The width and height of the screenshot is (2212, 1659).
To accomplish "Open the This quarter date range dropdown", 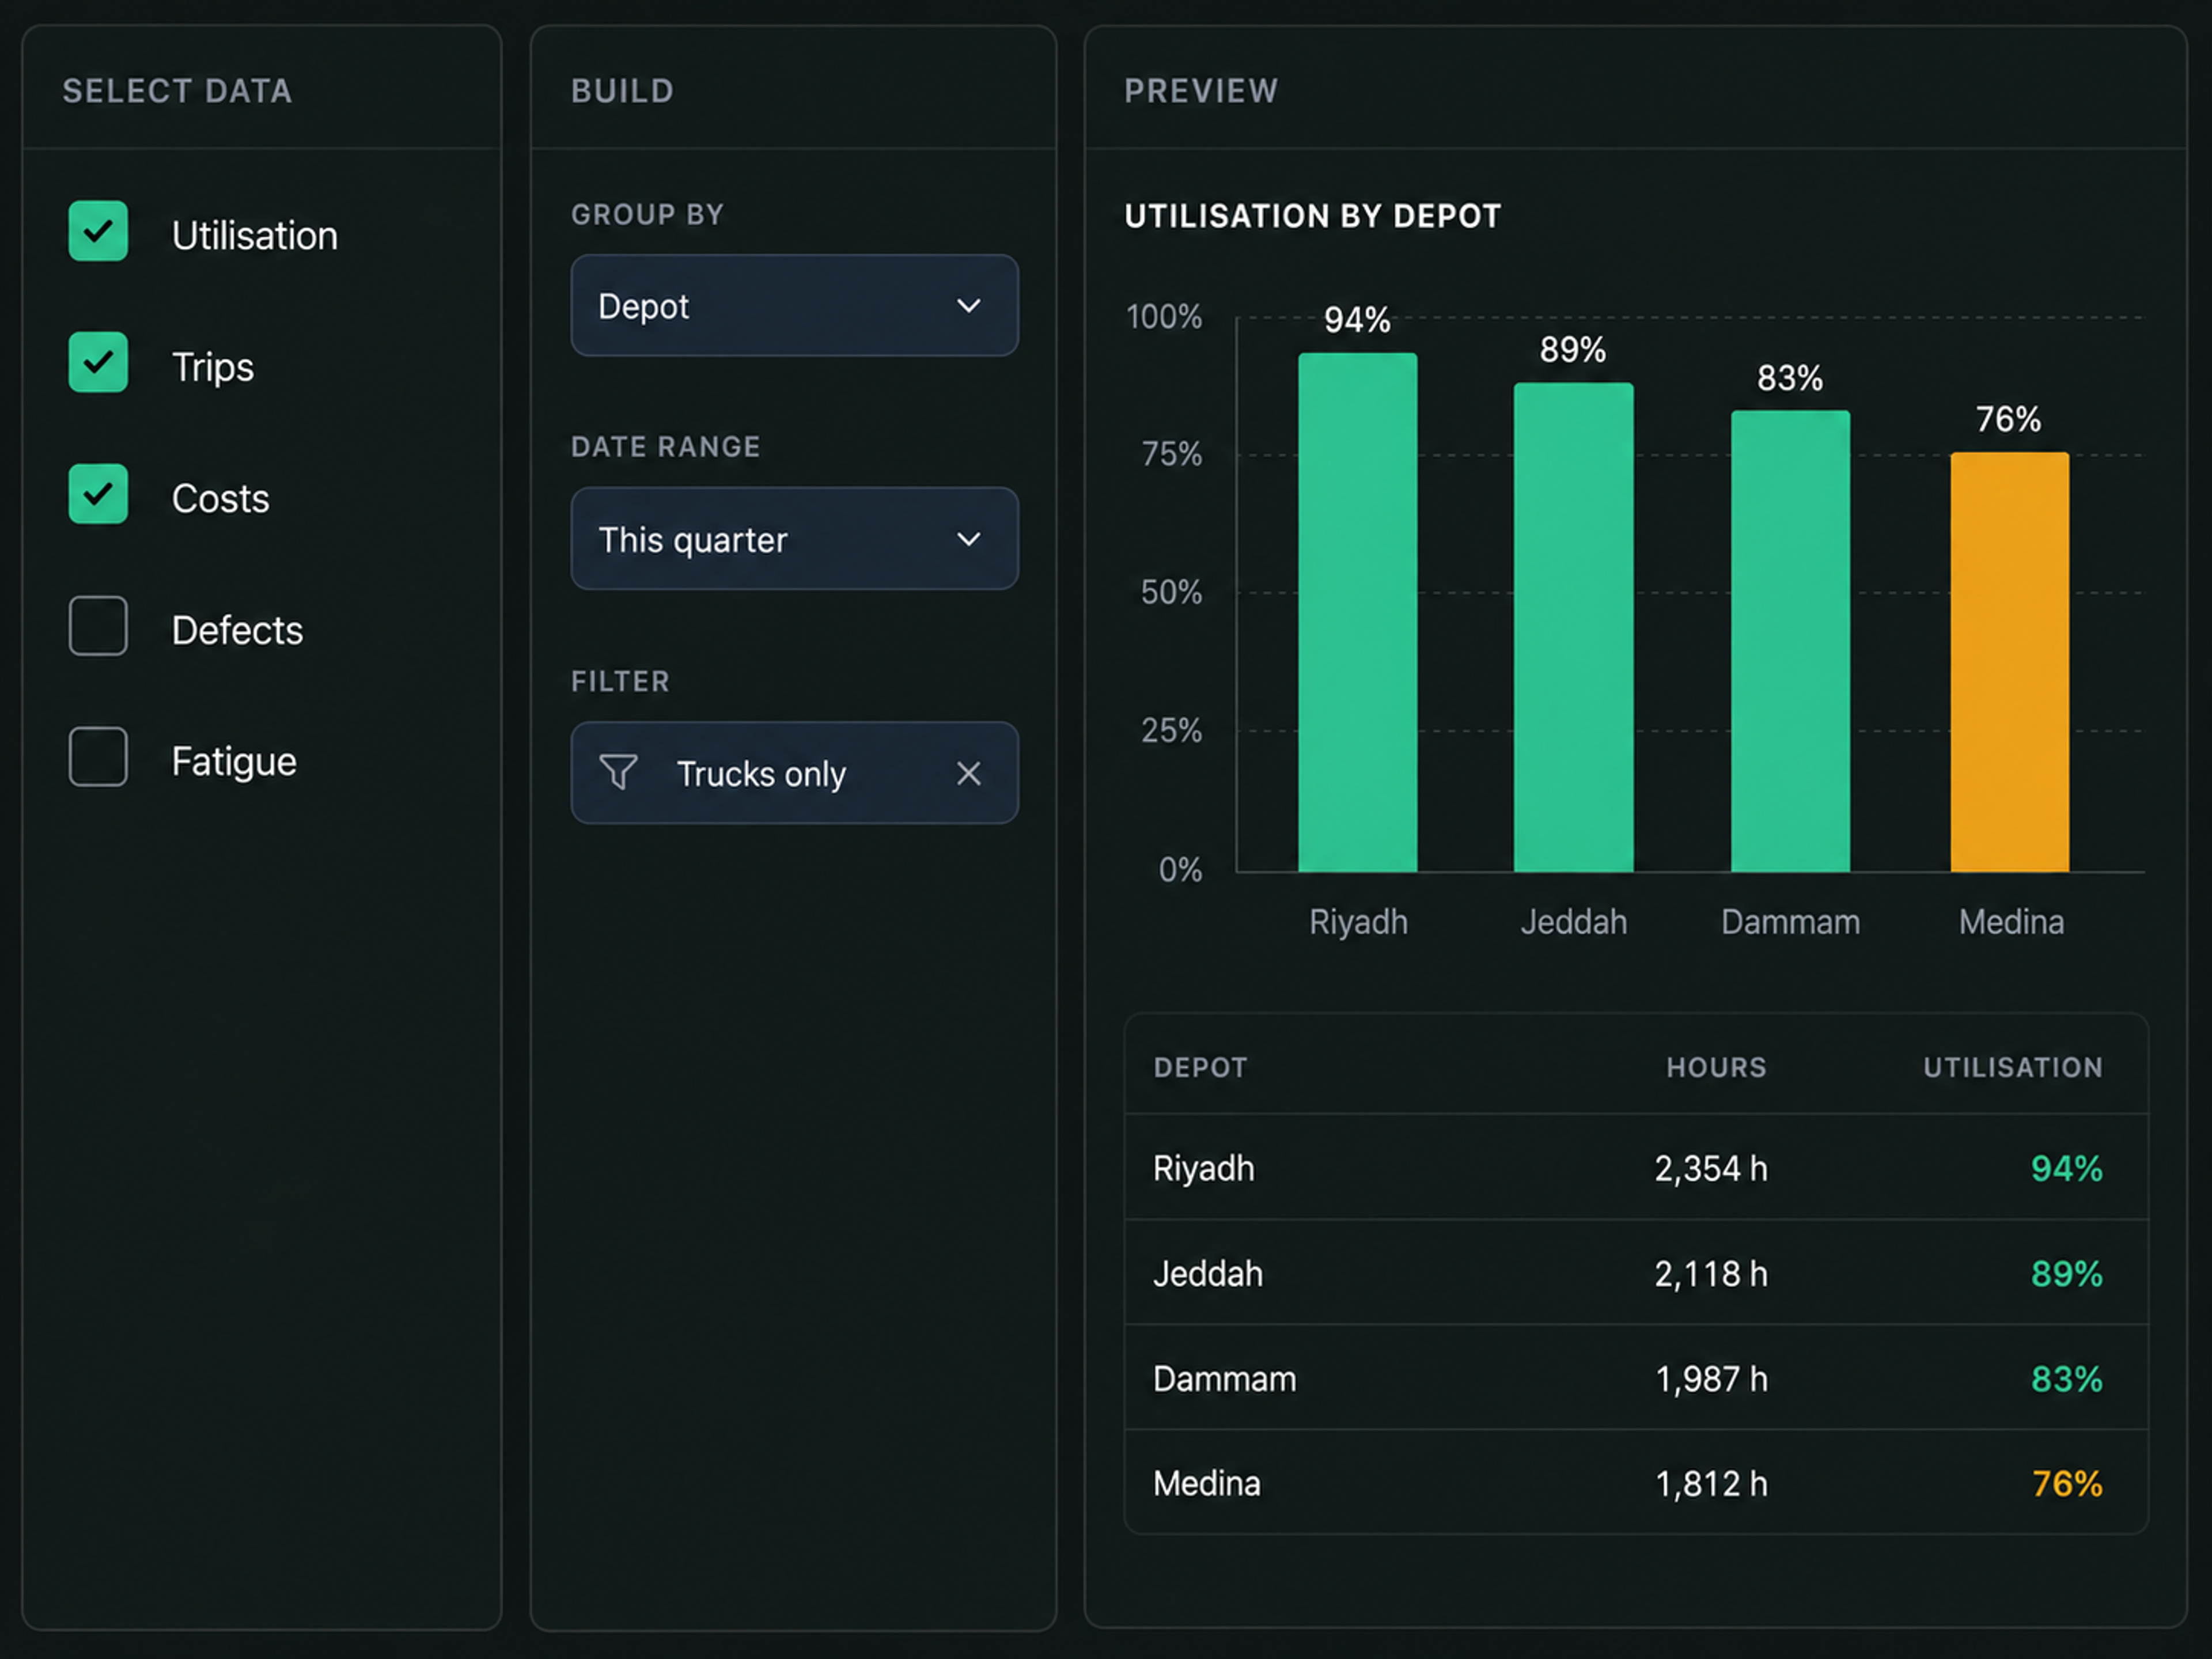I will click(794, 539).
